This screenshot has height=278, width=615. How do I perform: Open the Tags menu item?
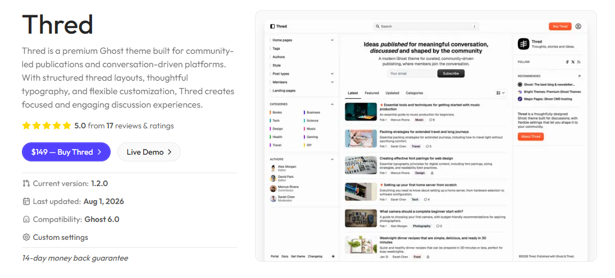point(276,49)
